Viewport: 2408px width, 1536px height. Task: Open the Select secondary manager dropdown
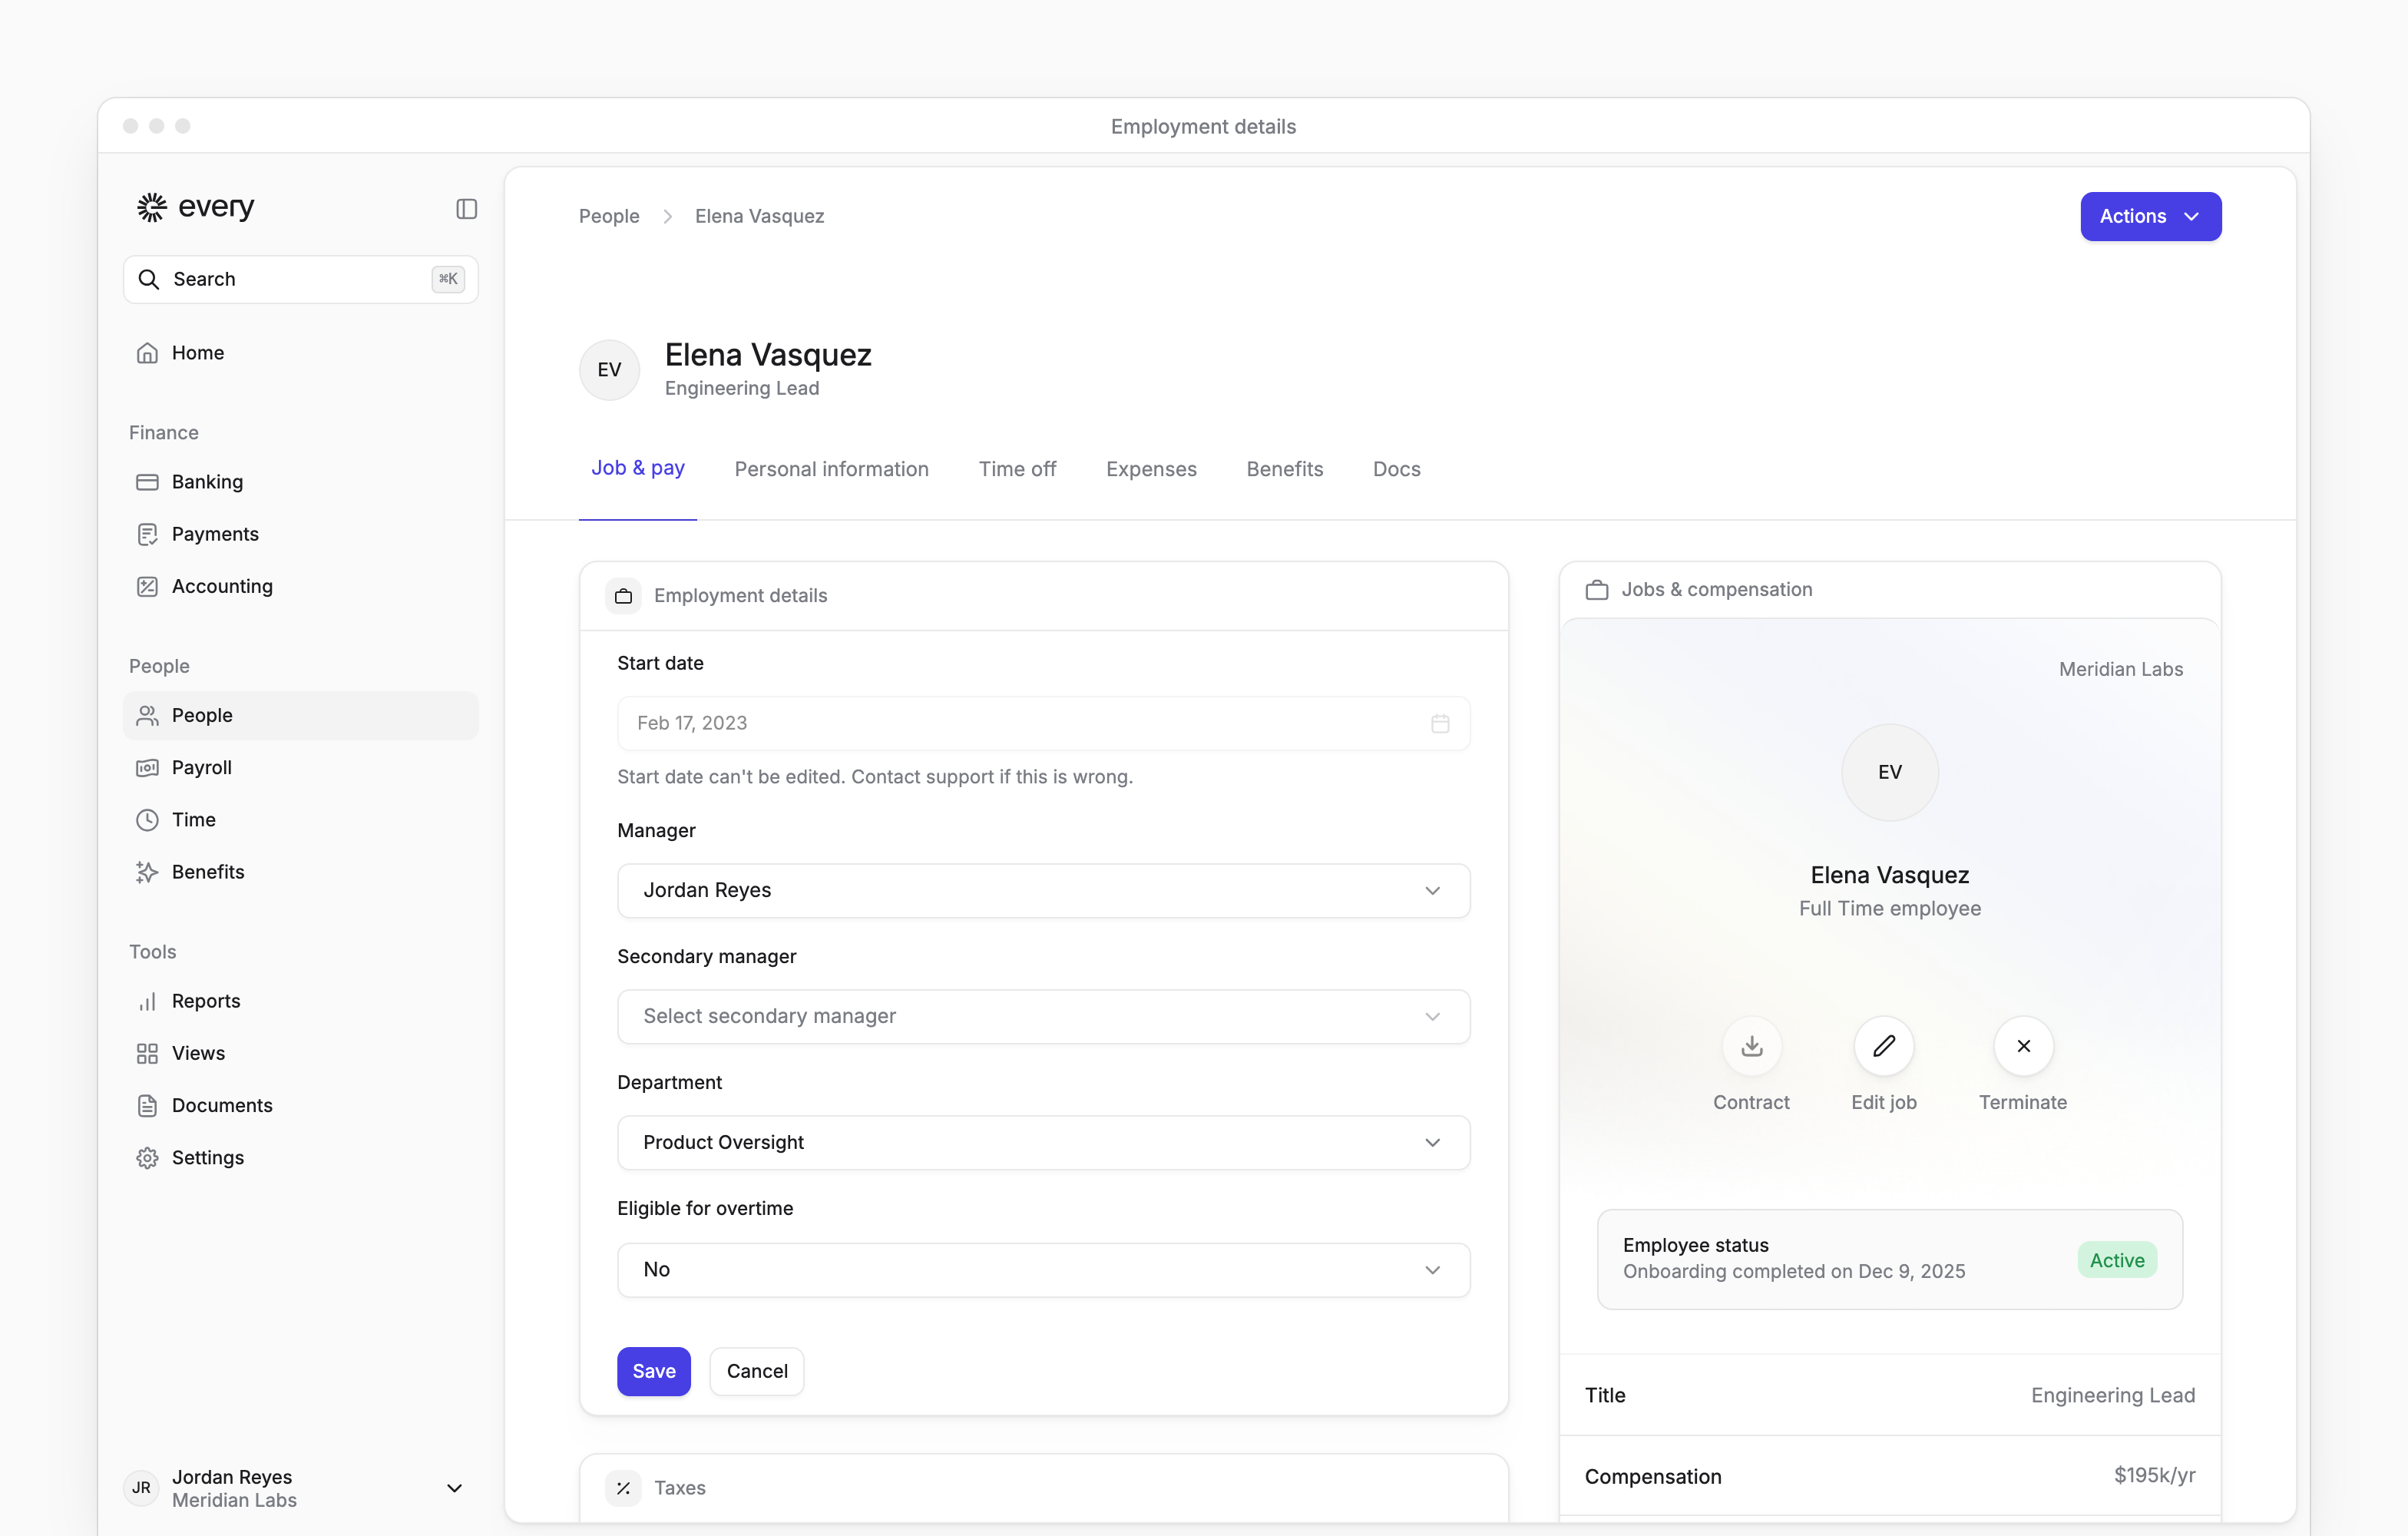[x=1043, y=1016]
